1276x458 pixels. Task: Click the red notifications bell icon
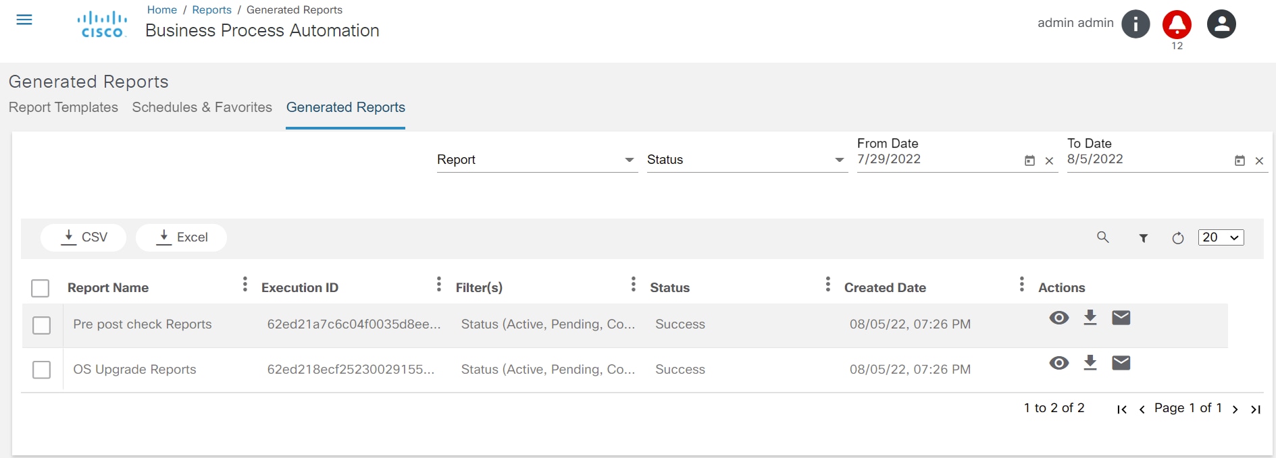[x=1177, y=24]
